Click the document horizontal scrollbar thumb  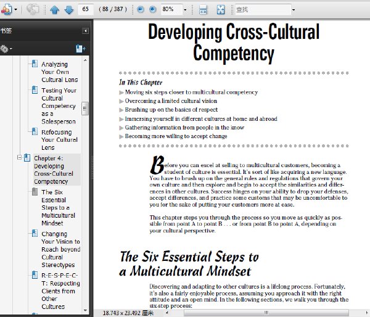click(266, 313)
